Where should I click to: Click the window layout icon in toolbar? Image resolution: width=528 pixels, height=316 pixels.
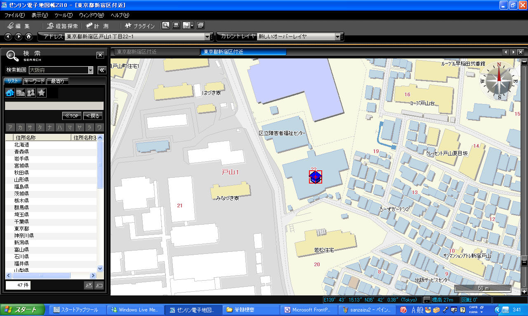tap(186, 26)
